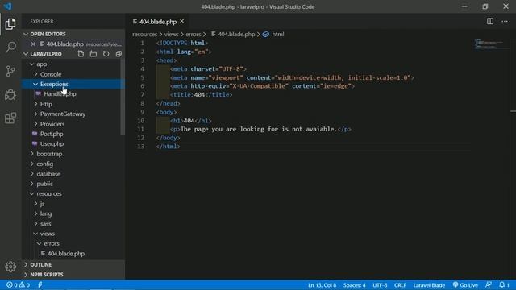Image resolution: width=516 pixels, height=290 pixels.
Task: Start Go Live server
Action: pos(465,285)
